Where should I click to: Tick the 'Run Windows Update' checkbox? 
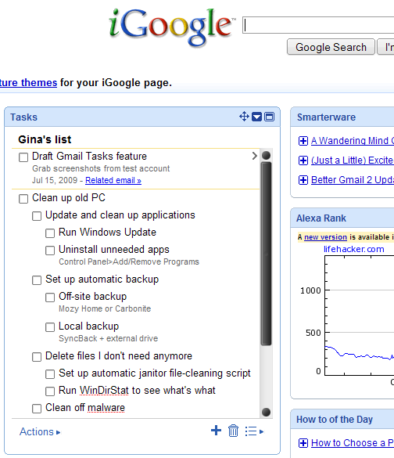(x=50, y=233)
